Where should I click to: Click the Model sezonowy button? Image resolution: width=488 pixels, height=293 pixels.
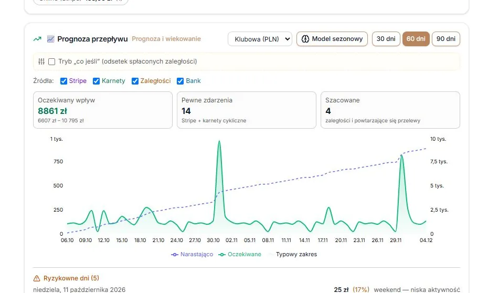[332, 39]
